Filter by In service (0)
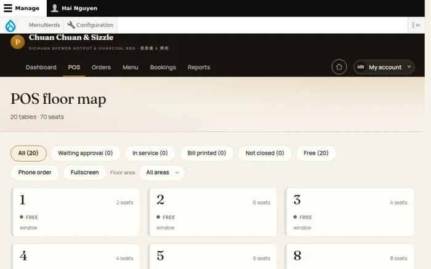 (x=150, y=153)
